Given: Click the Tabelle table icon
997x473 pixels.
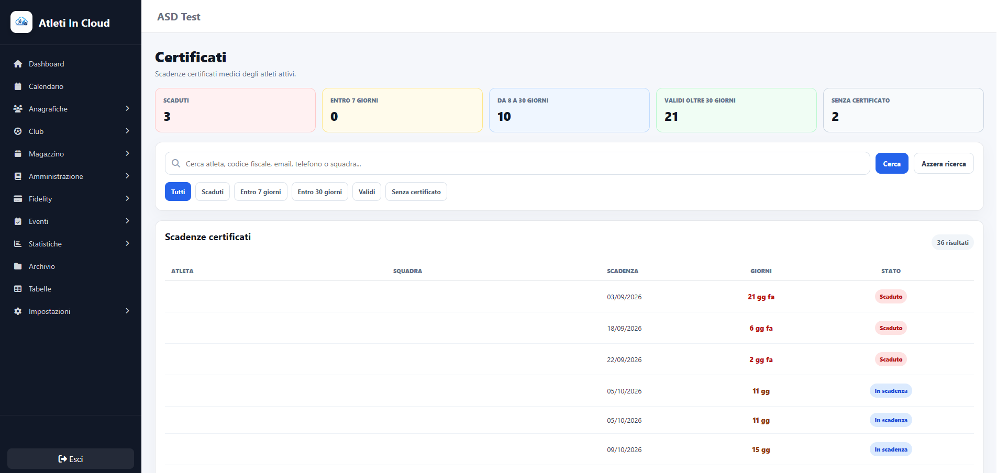Looking at the screenshot, I should tap(18, 289).
